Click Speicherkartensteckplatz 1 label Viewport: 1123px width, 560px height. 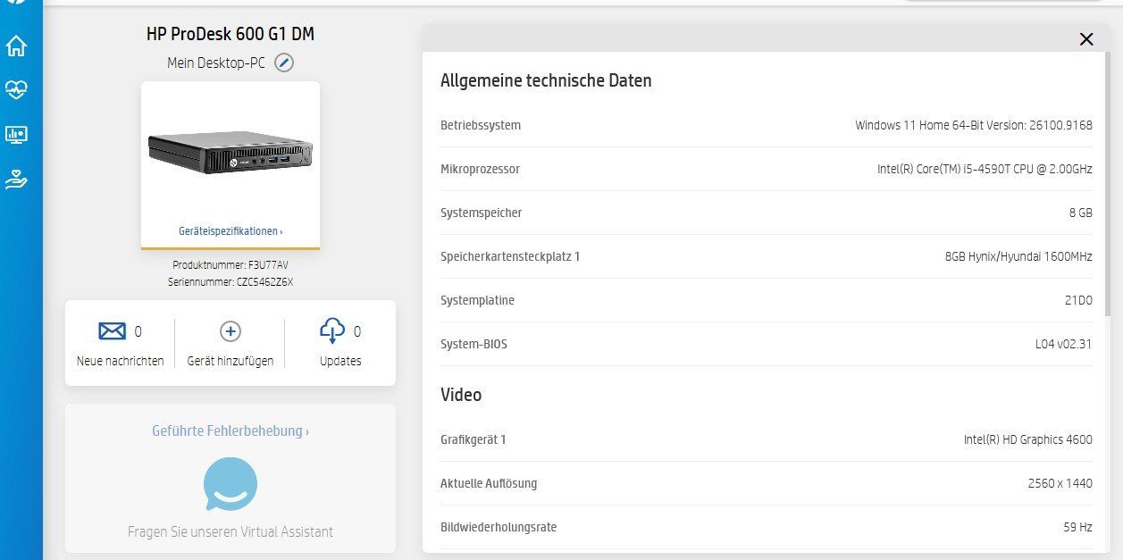(x=510, y=256)
